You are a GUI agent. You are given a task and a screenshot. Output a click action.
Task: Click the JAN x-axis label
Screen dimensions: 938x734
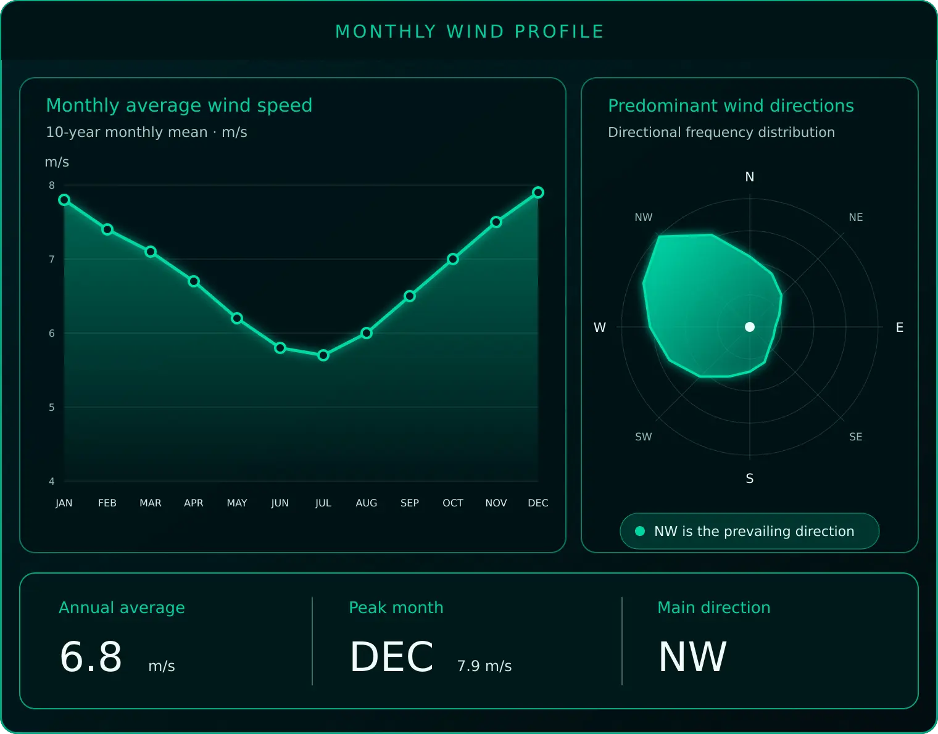[x=64, y=503]
